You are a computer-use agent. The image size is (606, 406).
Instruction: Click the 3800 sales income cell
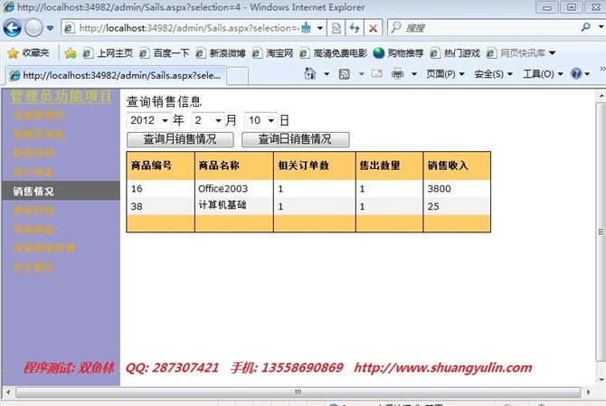[x=457, y=188]
